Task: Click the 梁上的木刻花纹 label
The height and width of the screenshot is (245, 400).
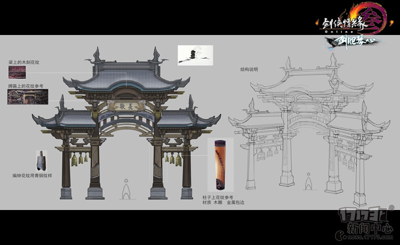Action: pos(23,62)
